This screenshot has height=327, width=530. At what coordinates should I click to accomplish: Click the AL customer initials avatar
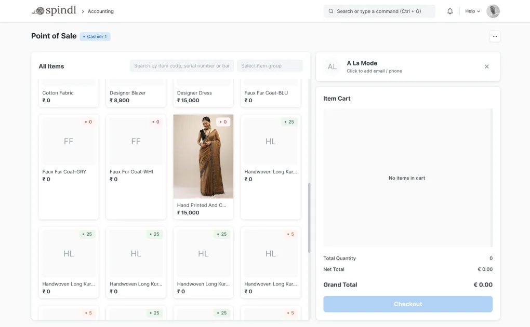(x=332, y=66)
